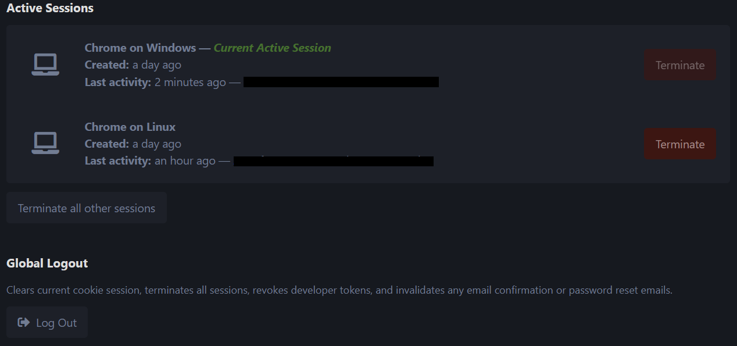Click Last activity: an hour ago text

pos(150,160)
